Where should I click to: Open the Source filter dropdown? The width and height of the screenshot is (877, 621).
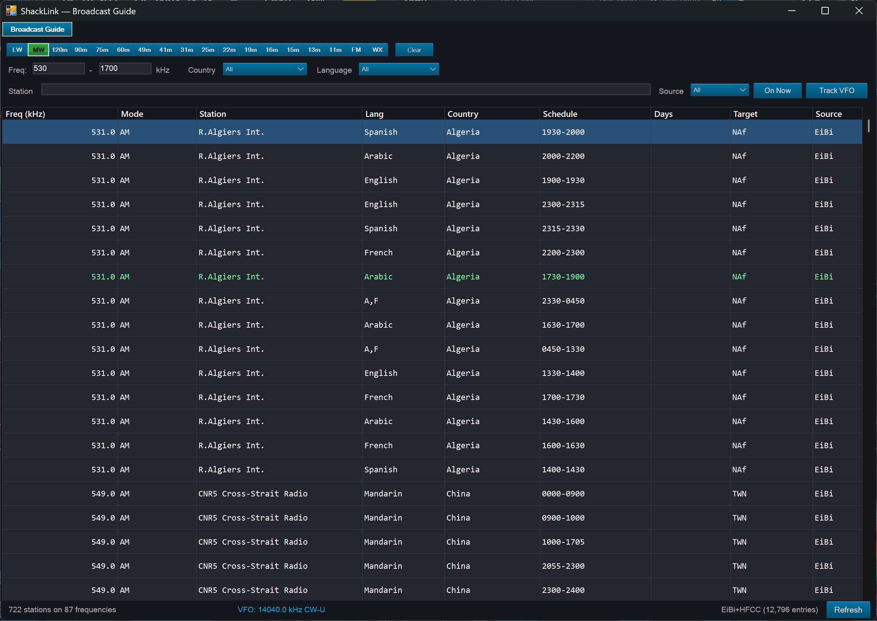pyautogui.click(x=720, y=90)
